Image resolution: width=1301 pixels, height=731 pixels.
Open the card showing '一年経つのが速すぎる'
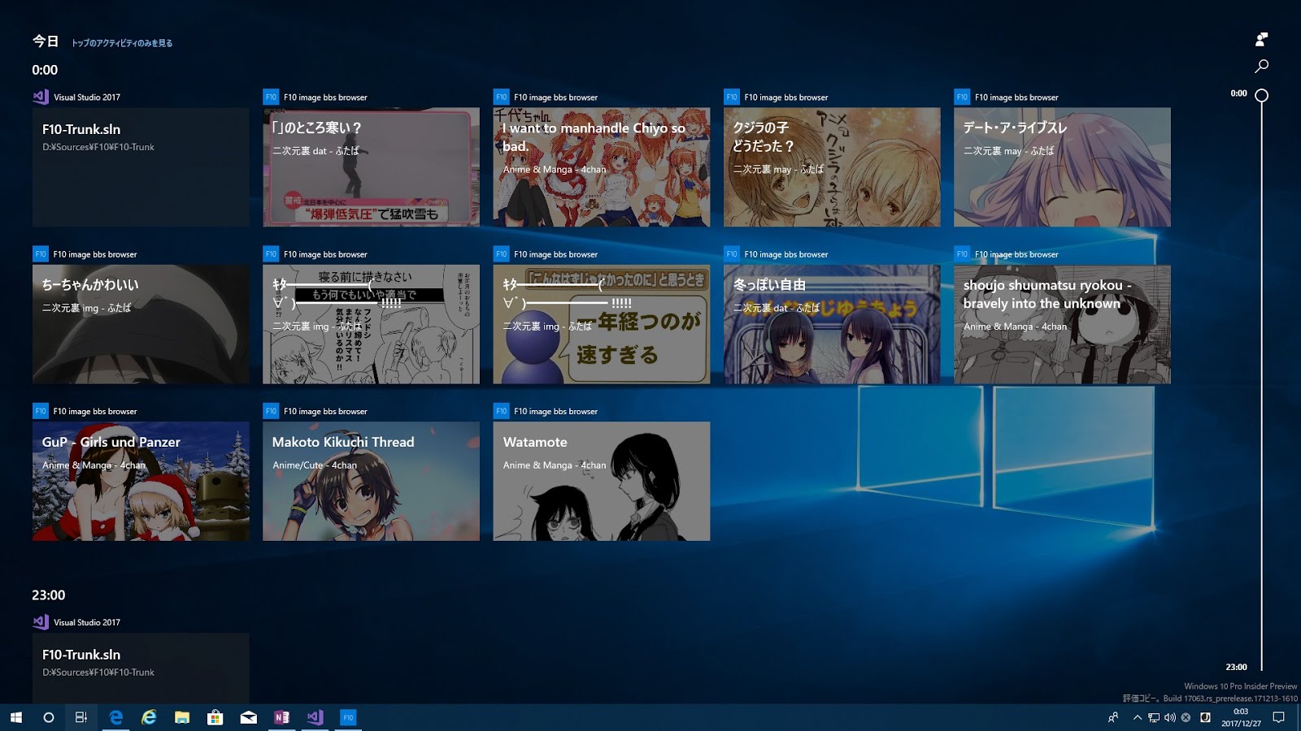[601, 324]
